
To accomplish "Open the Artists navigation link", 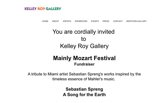I will 67,21.
